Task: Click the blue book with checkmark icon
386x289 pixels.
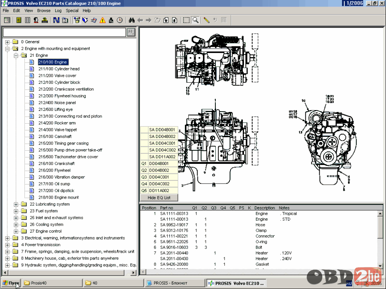Action: 85,20
